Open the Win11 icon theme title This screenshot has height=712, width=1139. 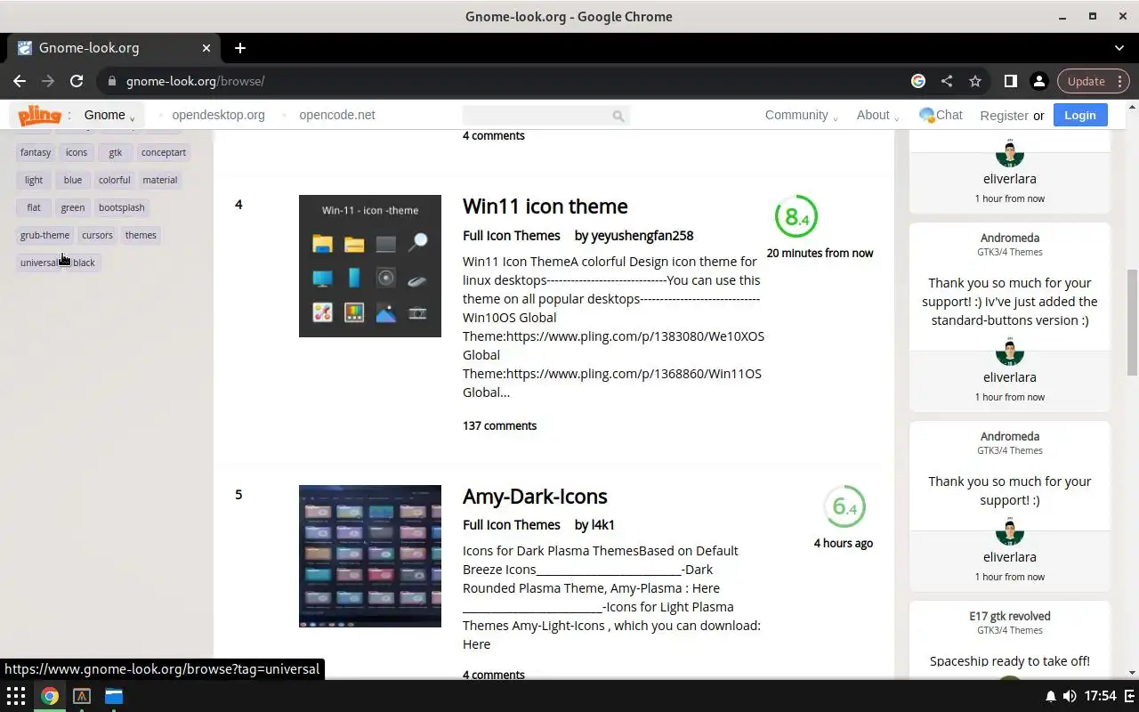pyautogui.click(x=545, y=206)
